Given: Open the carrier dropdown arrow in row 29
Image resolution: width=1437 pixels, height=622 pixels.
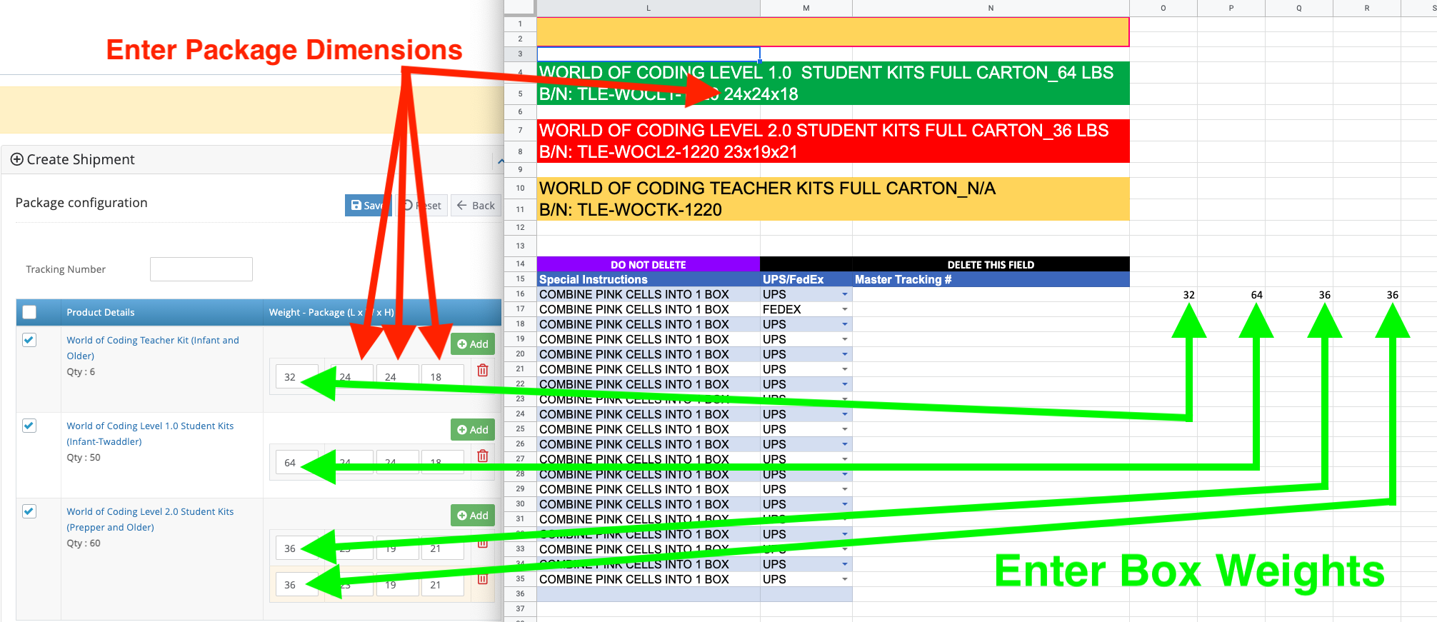Looking at the screenshot, I should pyautogui.click(x=845, y=489).
